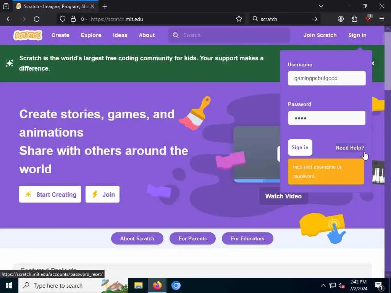Go back using the browser back arrow
Image resolution: width=391 pixels, height=293 pixels.
[9, 19]
